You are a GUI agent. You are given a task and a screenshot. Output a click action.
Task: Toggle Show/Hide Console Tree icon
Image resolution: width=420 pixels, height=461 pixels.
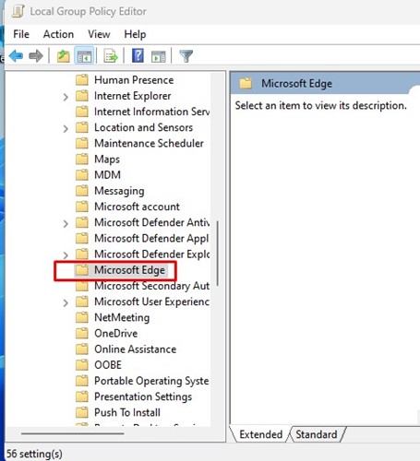point(84,56)
